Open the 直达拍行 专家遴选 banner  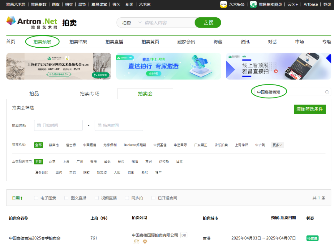tap(169, 66)
